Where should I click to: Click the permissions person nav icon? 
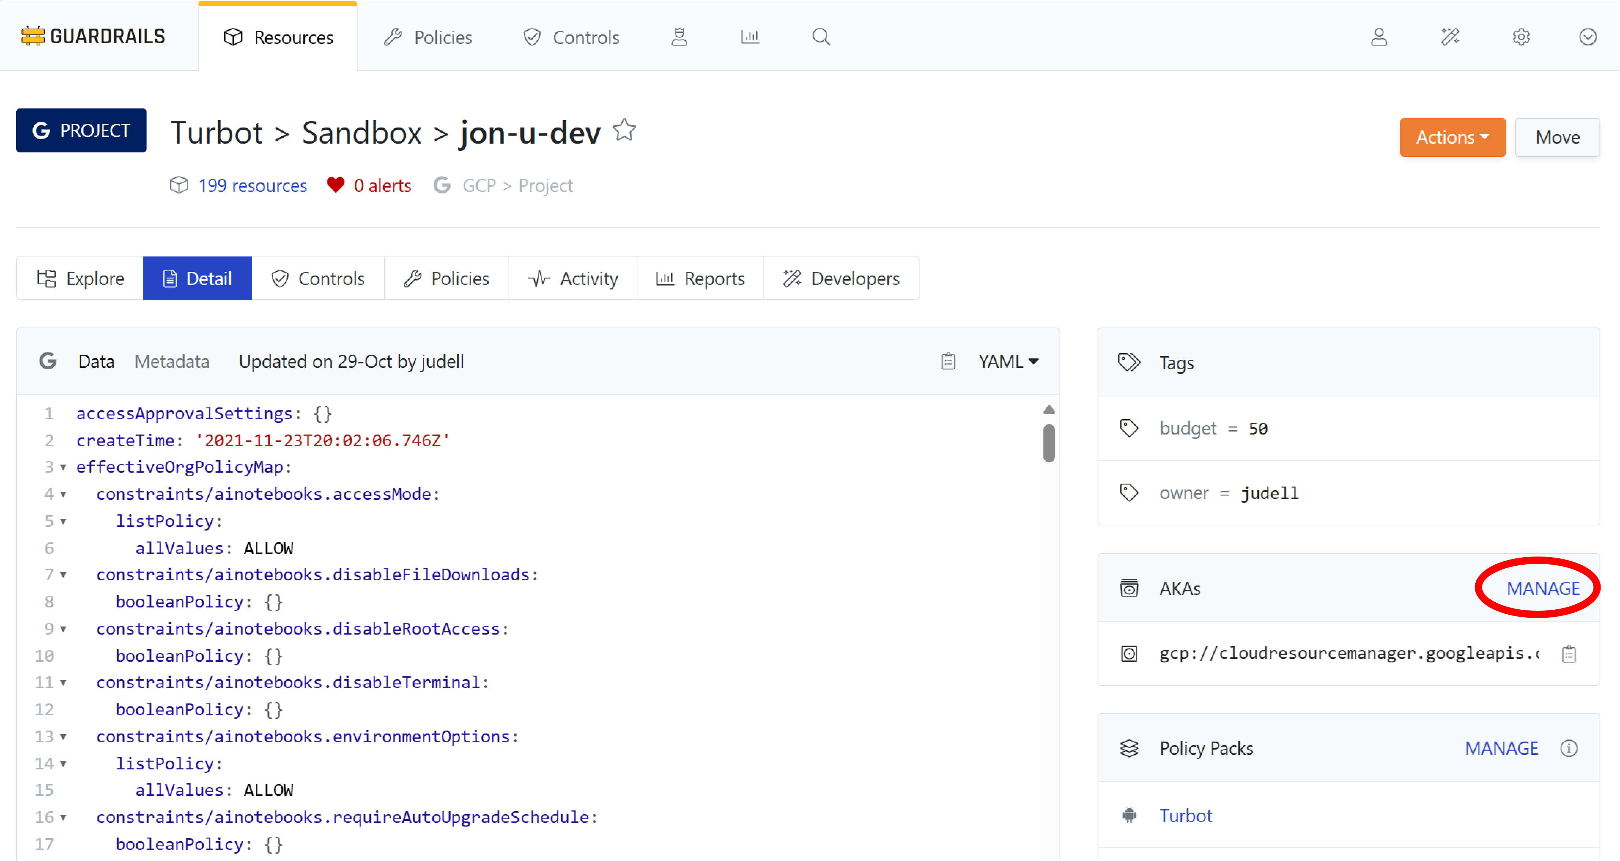(679, 37)
